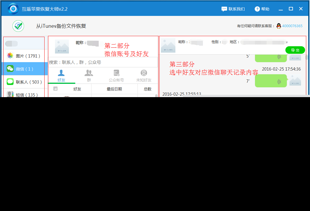Viewport: 310px width, 211px height.
Task: Open 联系我们 contact us
Action: 233,9
